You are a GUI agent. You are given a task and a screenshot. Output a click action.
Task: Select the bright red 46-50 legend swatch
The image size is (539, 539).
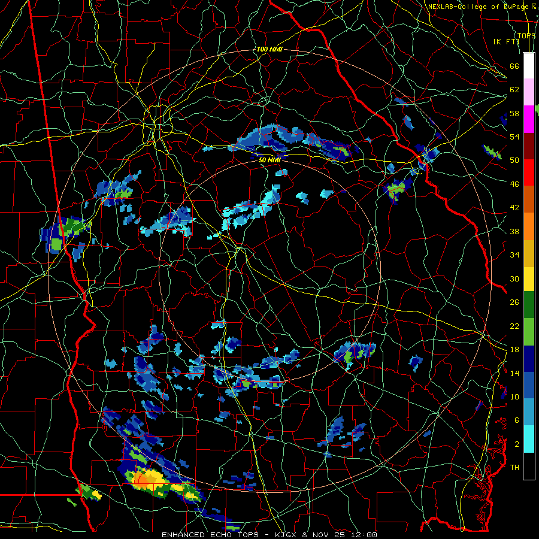(x=529, y=172)
